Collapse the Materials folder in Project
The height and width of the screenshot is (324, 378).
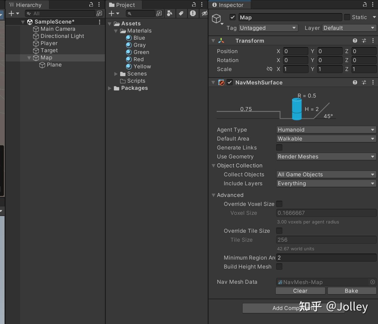pos(116,31)
